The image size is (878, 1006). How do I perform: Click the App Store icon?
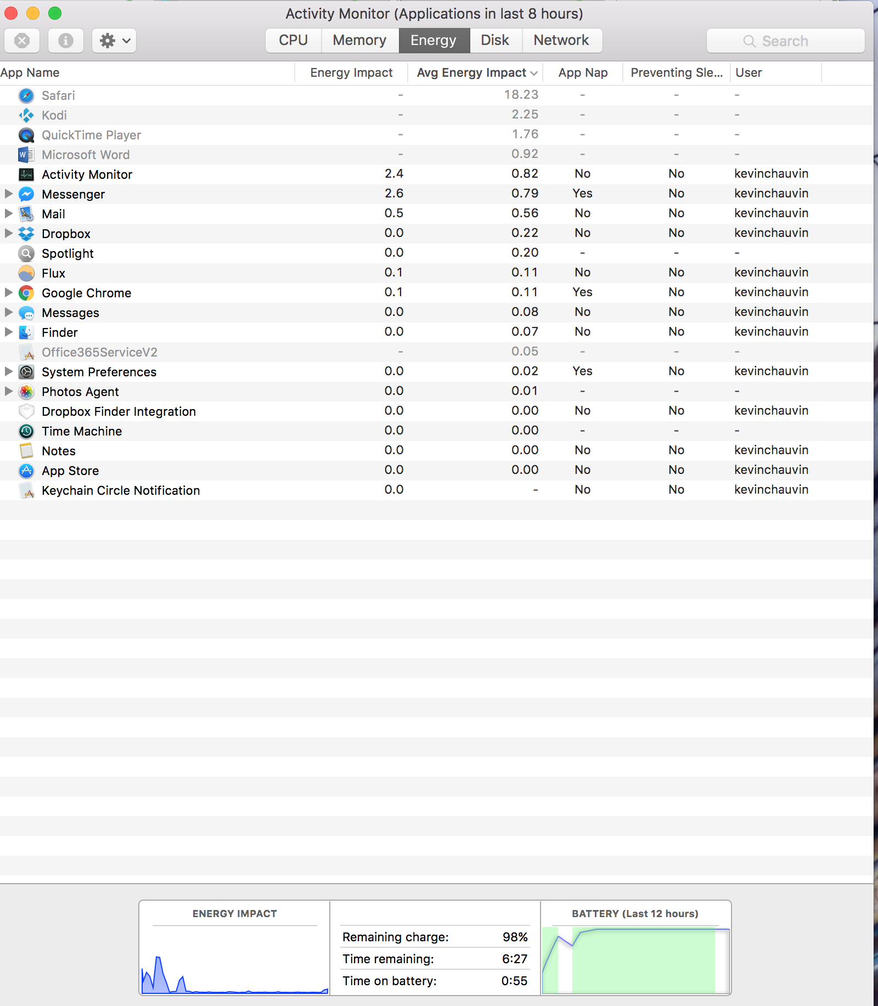[x=26, y=471]
